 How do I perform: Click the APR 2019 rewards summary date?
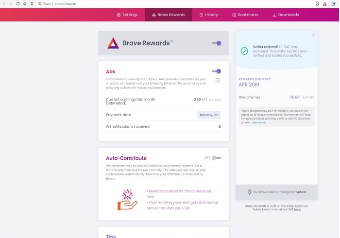pos(249,85)
